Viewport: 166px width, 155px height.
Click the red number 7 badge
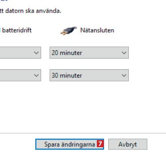click(100, 144)
